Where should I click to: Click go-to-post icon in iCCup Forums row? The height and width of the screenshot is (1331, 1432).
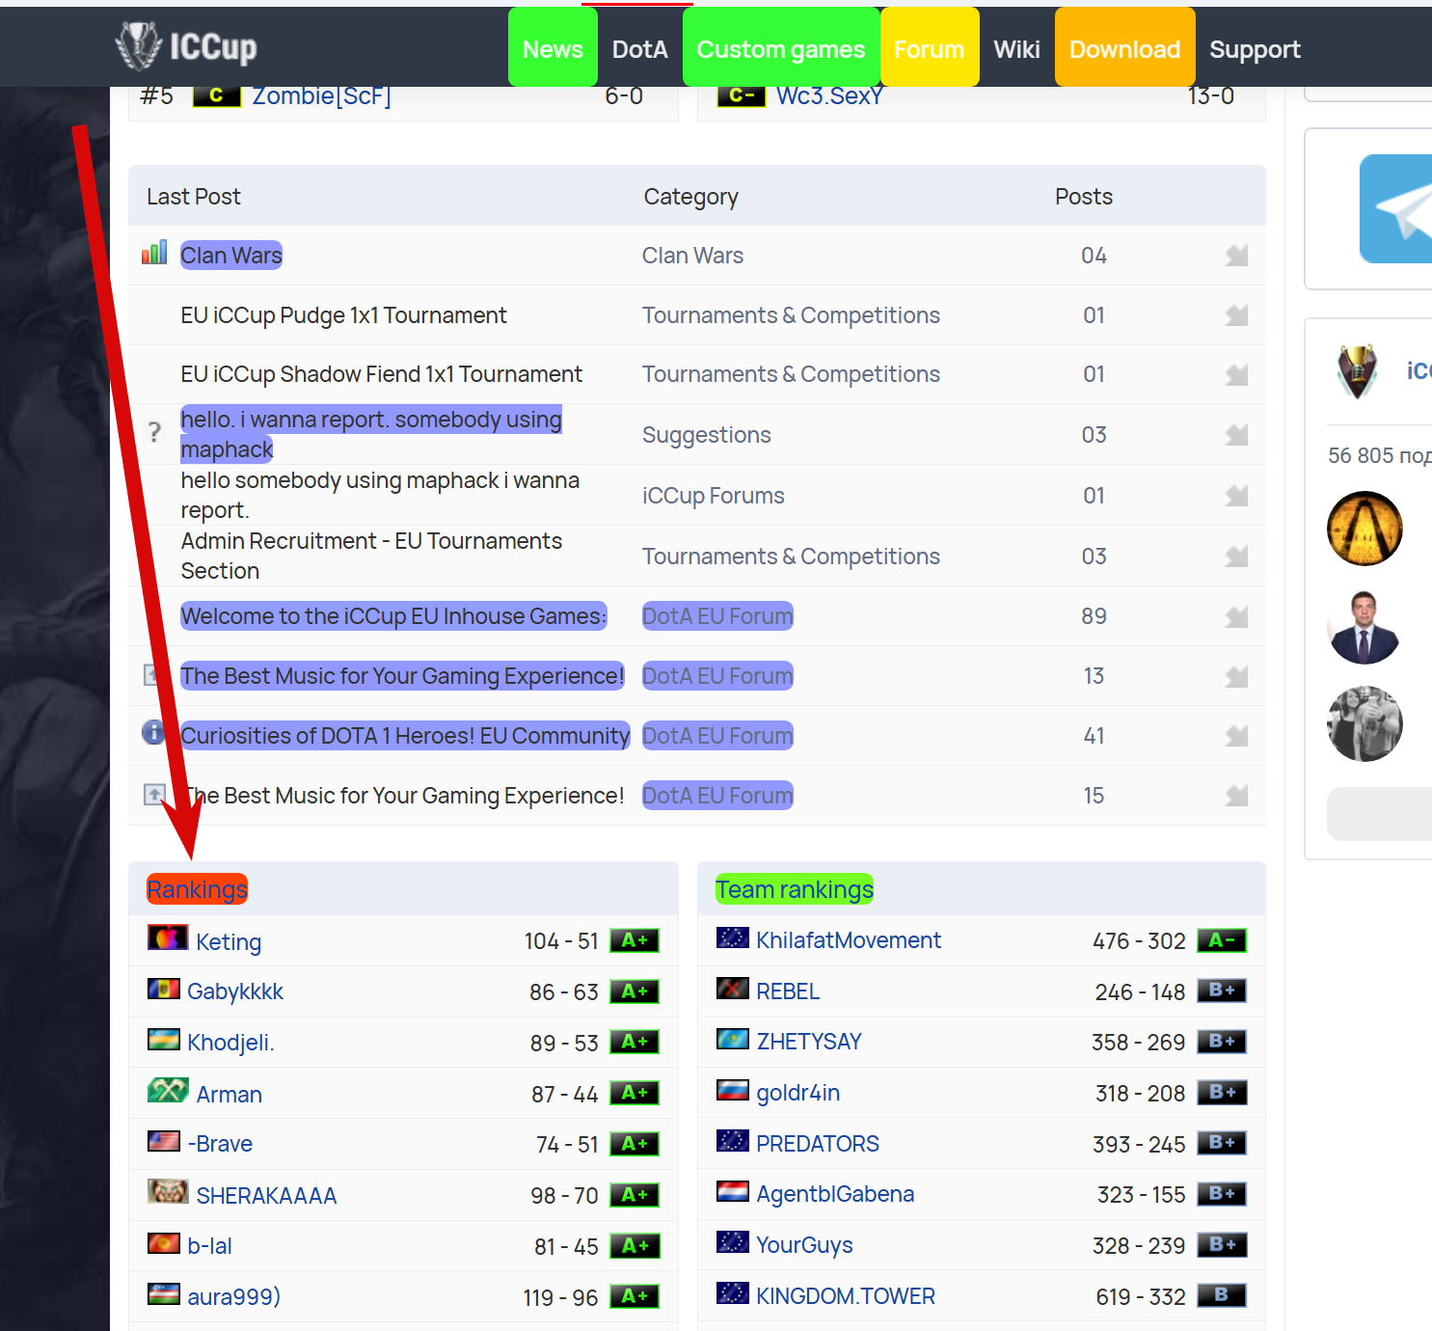[1236, 496]
